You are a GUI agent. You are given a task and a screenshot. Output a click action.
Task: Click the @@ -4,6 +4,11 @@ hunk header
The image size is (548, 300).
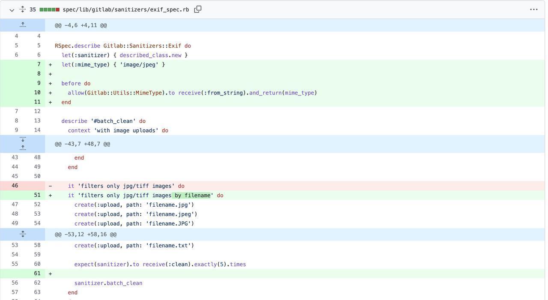81,25
